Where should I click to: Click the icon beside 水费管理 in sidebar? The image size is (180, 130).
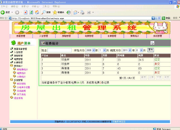point(12,62)
